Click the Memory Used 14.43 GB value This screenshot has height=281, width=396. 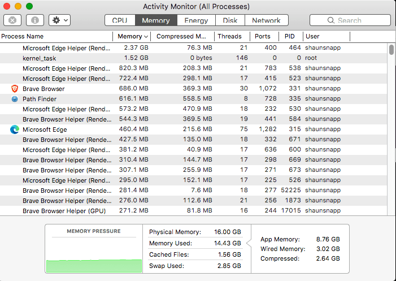click(x=228, y=243)
